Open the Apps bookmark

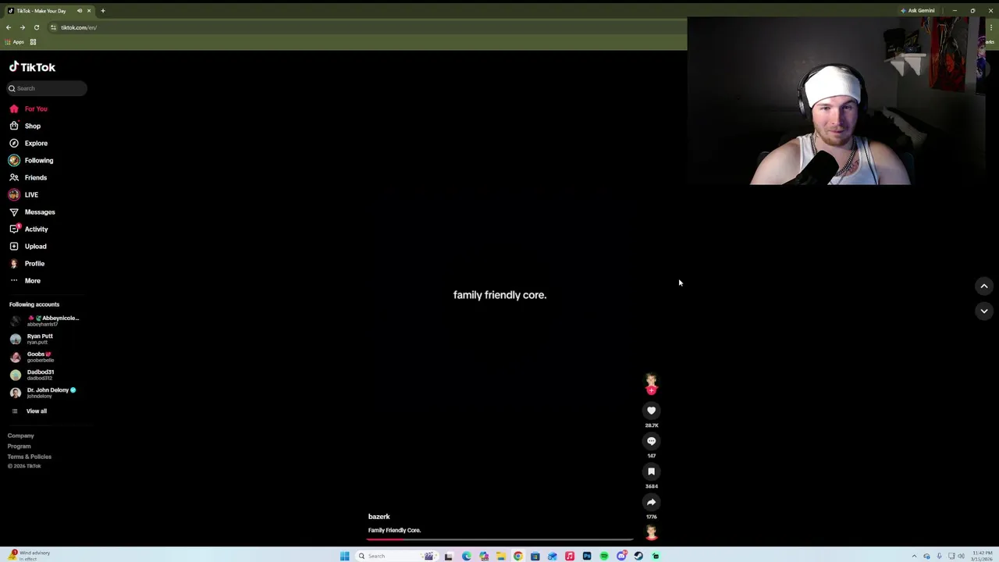pos(14,42)
